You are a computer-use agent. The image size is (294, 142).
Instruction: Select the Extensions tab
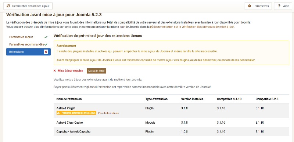(28, 52)
